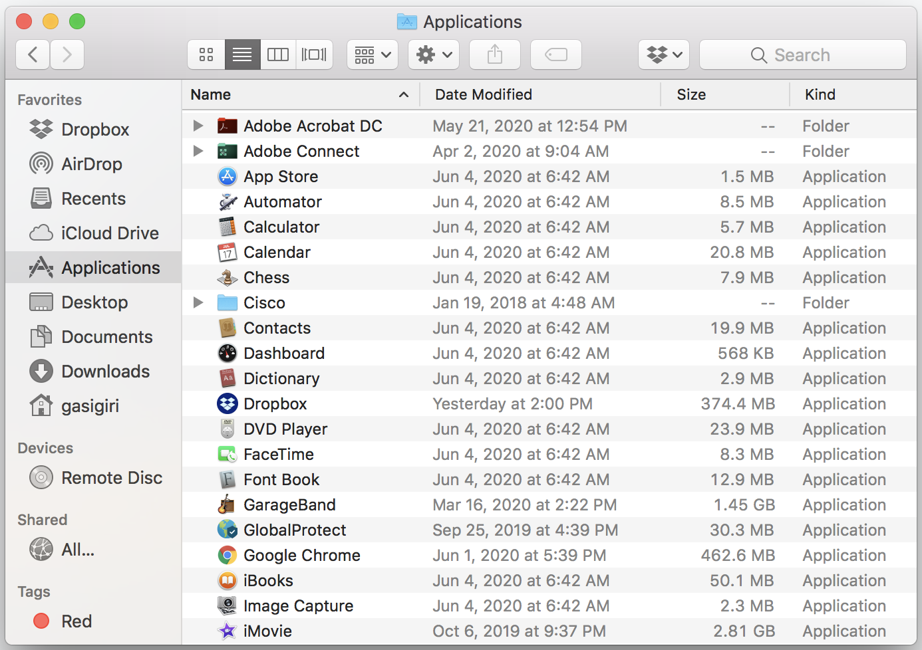
Task: Click the Applications title folder icon
Action: (x=406, y=22)
